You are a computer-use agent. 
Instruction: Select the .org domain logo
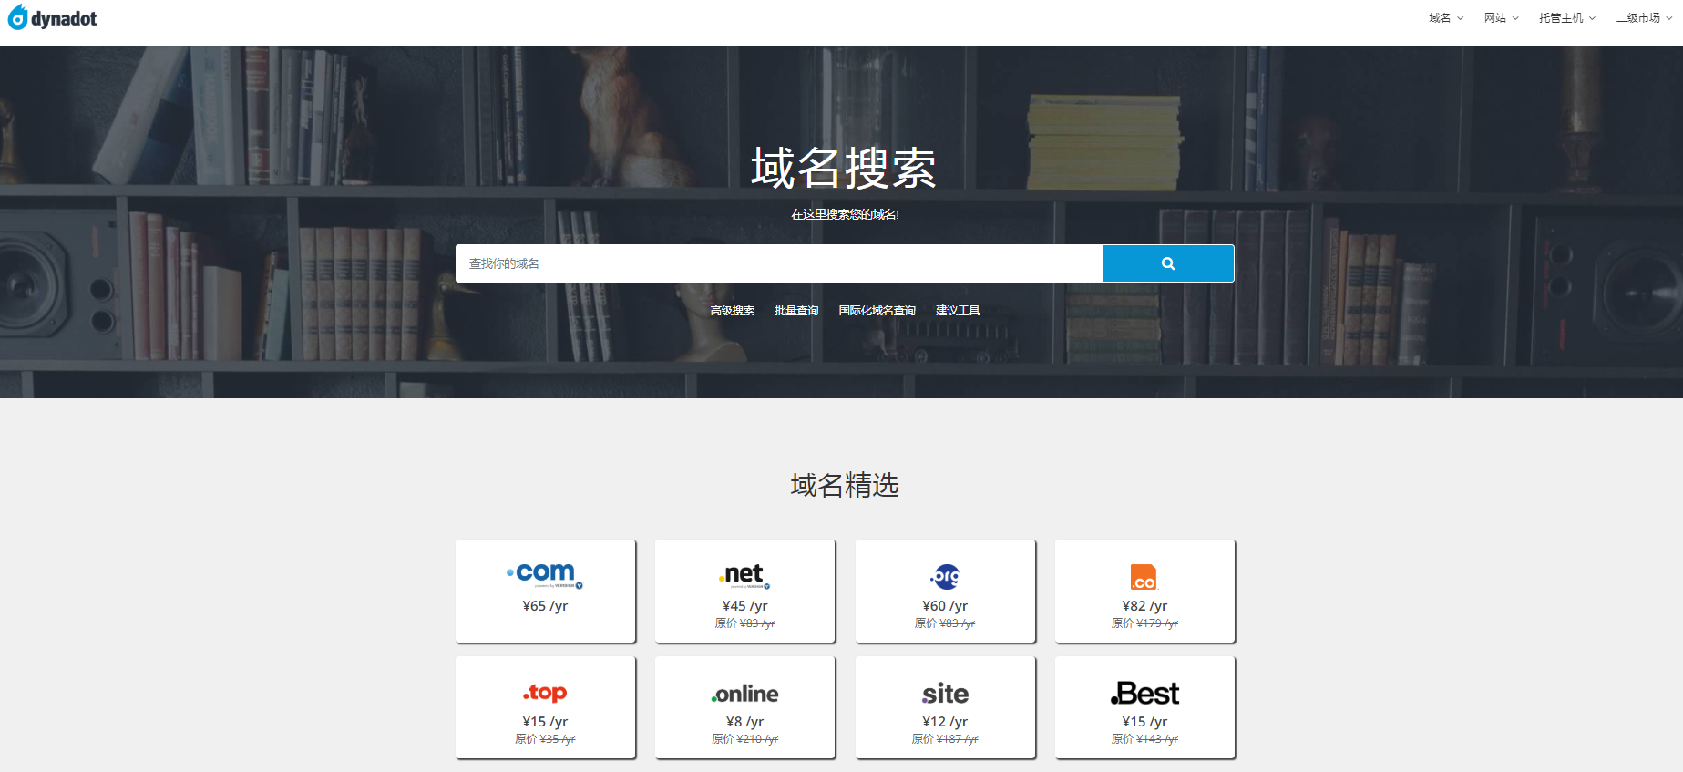pyautogui.click(x=945, y=576)
